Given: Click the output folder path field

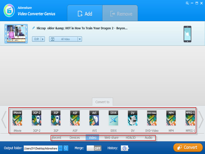Looking at the screenshot, I should pos(41,148).
